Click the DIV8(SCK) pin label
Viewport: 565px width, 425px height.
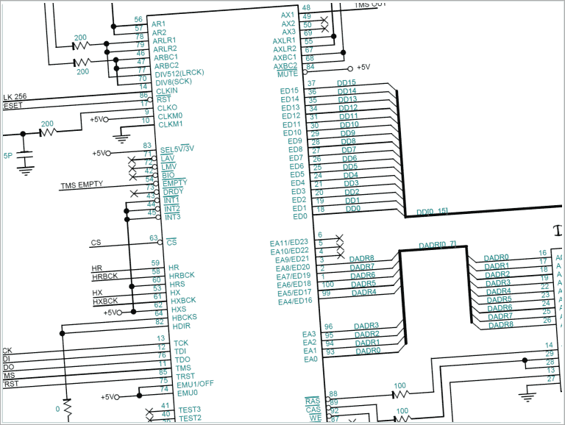pyautogui.click(x=174, y=82)
